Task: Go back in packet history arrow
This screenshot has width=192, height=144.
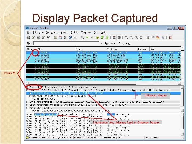Action: (87, 38)
